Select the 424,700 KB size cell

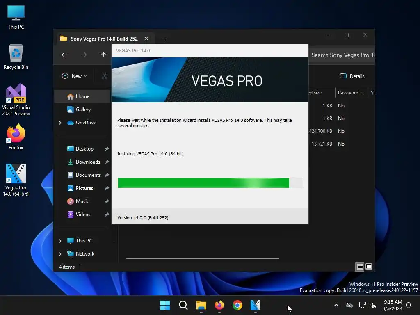pyautogui.click(x=321, y=131)
